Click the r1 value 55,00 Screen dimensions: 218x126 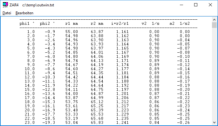[72, 32]
